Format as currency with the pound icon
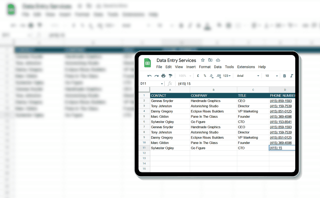The image size is (320, 198). 198,76
